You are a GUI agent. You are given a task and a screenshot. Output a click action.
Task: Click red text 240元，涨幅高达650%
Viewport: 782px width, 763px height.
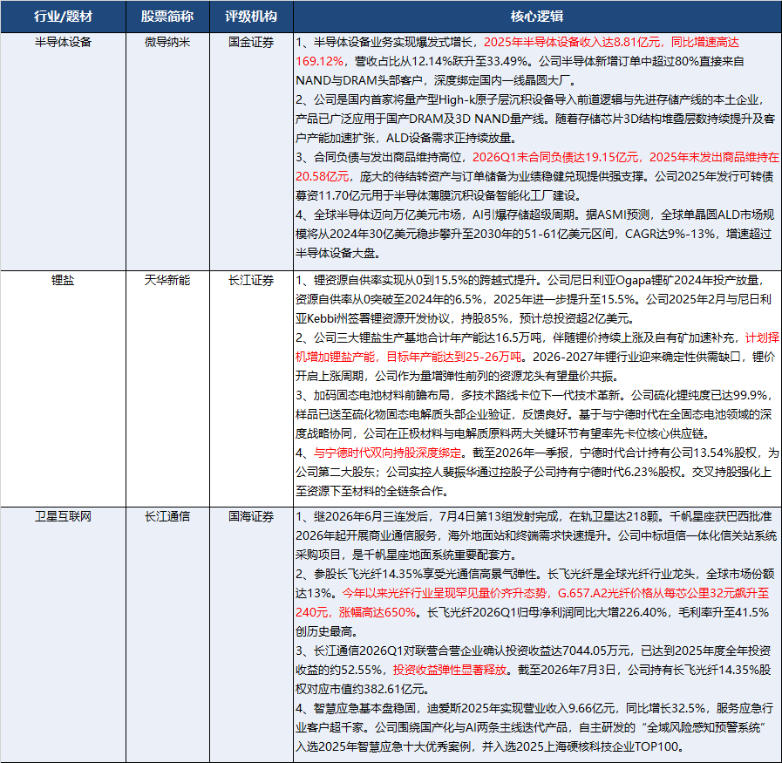[x=356, y=612]
